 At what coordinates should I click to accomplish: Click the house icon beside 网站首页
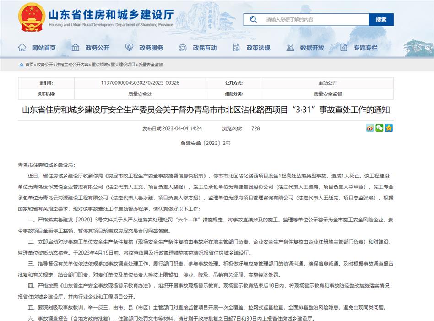(x=22, y=48)
